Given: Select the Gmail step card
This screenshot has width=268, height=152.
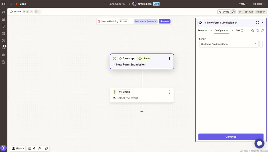Looking at the screenshot, I should tap(142, 95).
